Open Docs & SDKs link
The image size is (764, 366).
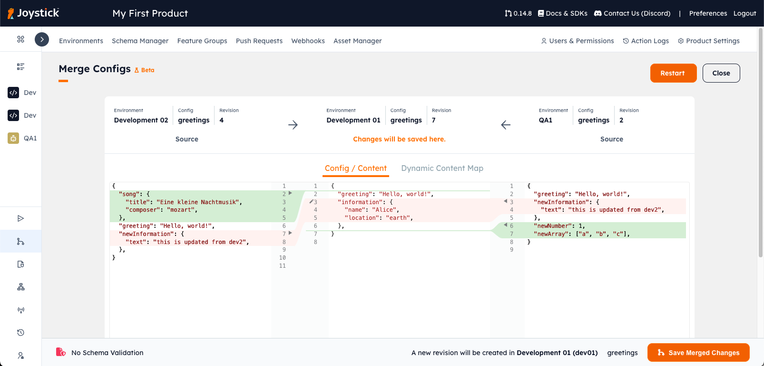562,13
